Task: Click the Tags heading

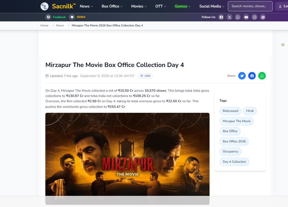Action: click(x=223, y=101)
